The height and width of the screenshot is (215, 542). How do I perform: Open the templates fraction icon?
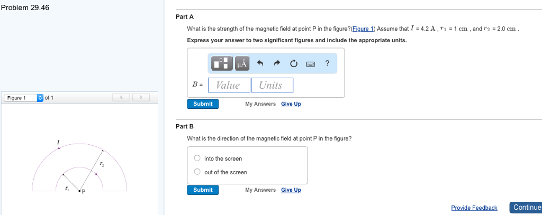click(222, 63)
